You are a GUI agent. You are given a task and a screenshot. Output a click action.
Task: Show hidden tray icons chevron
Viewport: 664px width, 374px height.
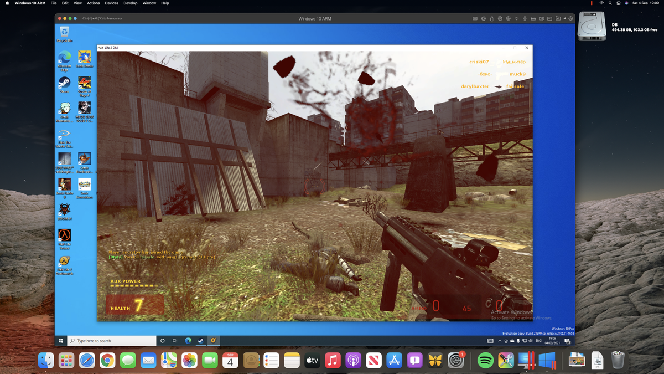tap(500, 341)
